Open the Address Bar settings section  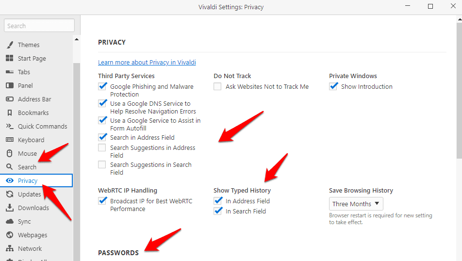pos(34,99)
